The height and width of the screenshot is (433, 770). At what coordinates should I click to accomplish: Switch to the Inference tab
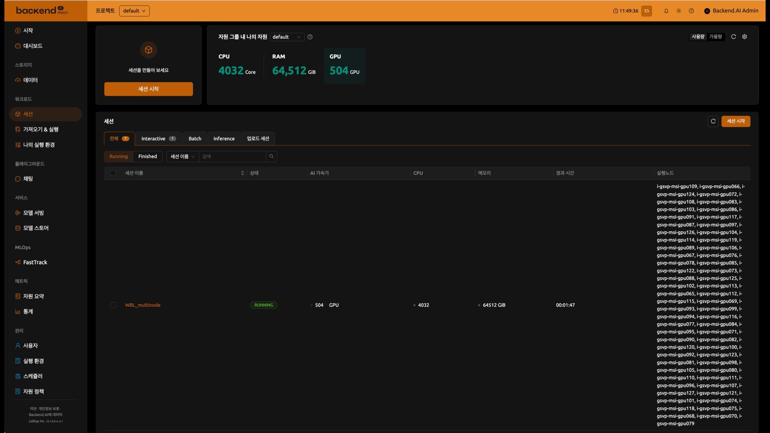click(224, 139)
